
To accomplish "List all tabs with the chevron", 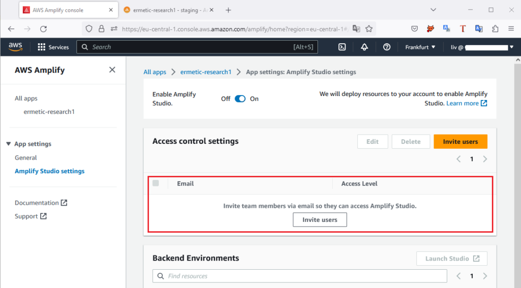I will click(x=433, y=10).
